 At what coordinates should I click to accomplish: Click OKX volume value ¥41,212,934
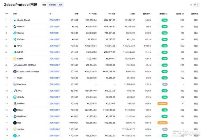[x=129, y=46]
